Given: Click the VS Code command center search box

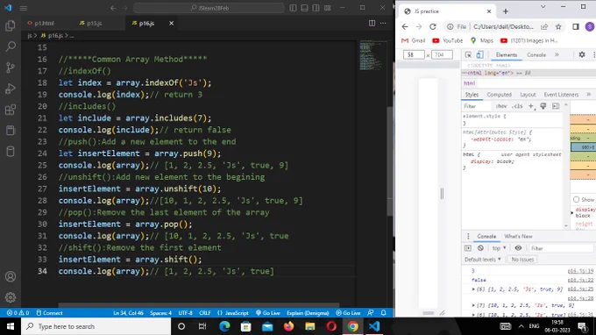Looking at the screenshot, I should [209, 8].
